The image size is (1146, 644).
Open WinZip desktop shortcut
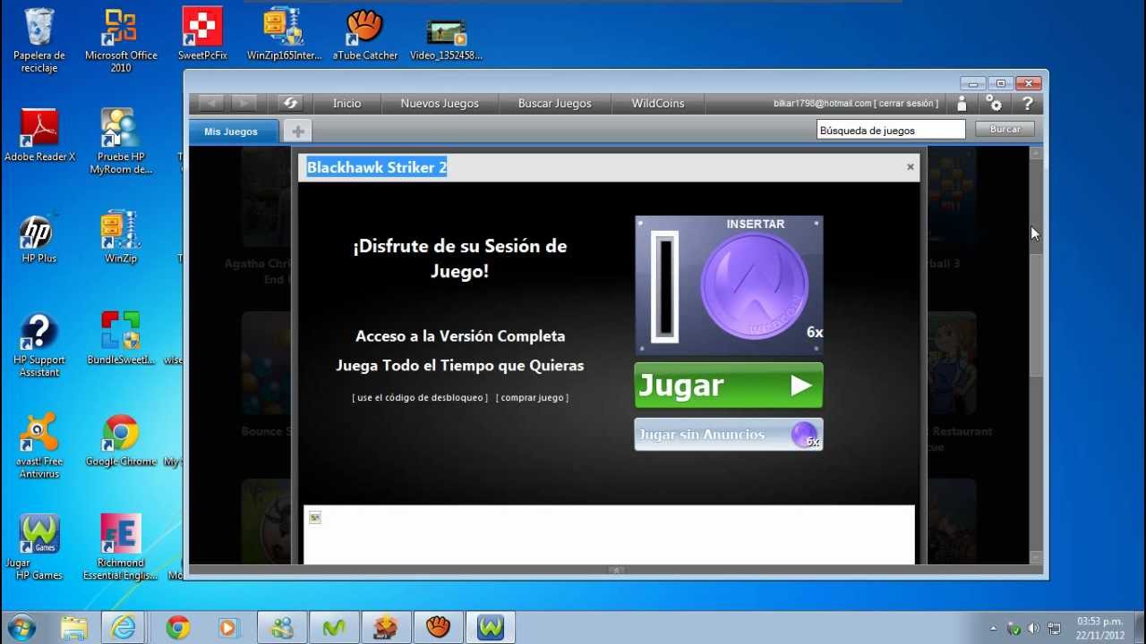pyautogui.click(x=121, y=238)
